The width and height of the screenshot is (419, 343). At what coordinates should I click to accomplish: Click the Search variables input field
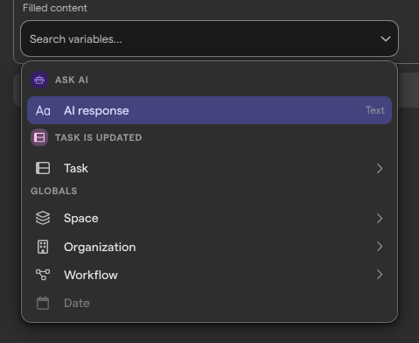pyautogui.click(x=209, y=38)
